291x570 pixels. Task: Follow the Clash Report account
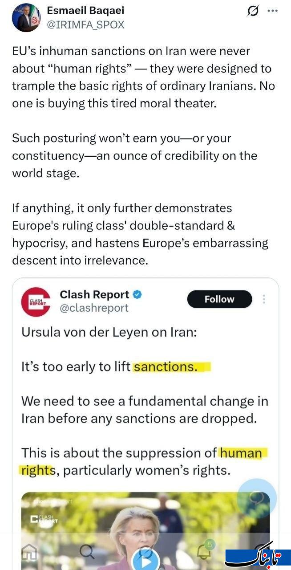pyautogui.click(x=219, y=299)
